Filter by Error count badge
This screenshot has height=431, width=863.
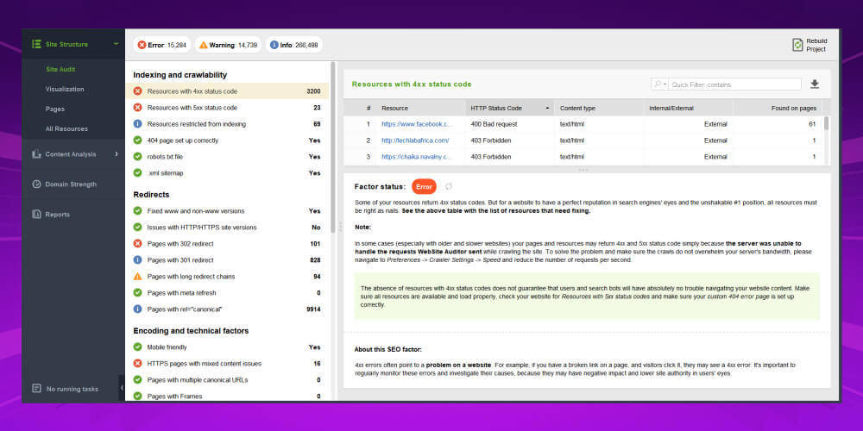[x=162, y=45]
